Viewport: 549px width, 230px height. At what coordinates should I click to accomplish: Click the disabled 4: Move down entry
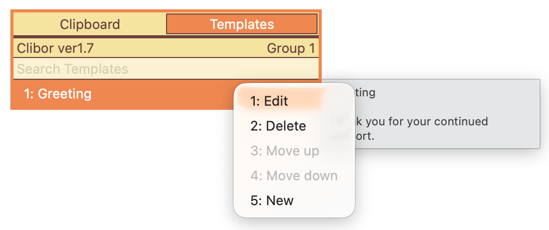pos(294,176)
